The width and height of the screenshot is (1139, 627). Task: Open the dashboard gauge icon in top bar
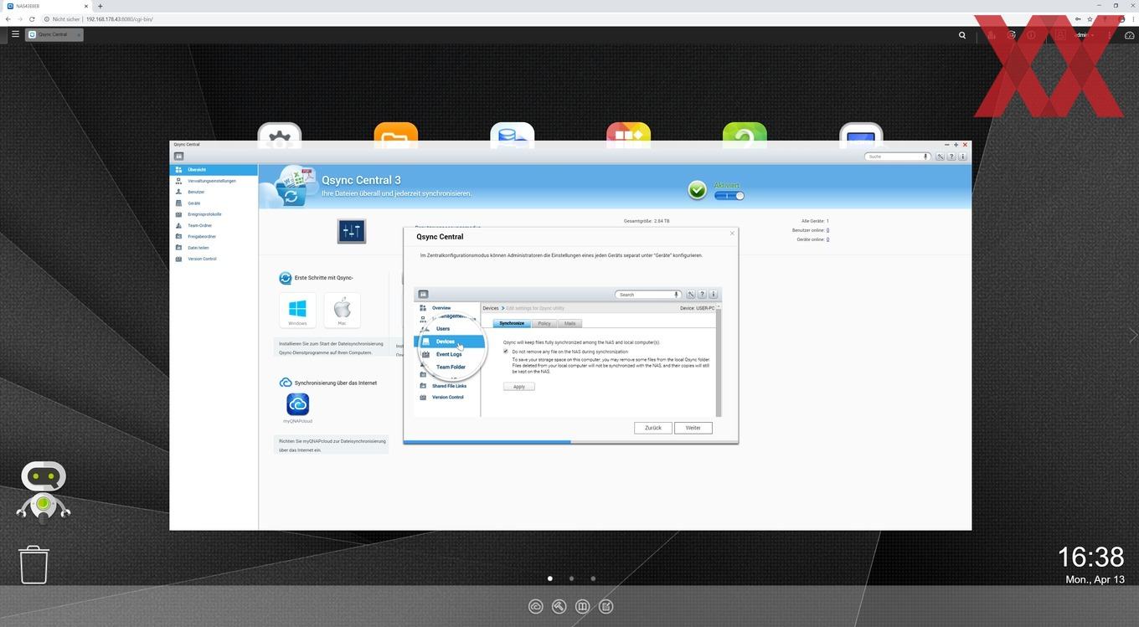(1129, 35)
